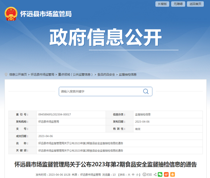Print the page with 打印
This screenshot has height=178, width=210.
[x=147, y=174]
